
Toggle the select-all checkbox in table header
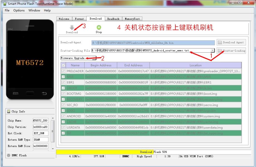63,65
